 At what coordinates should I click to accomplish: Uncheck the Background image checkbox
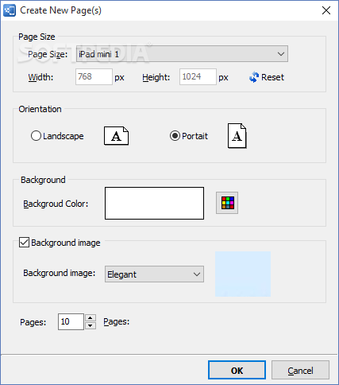[x=24, y=243]
